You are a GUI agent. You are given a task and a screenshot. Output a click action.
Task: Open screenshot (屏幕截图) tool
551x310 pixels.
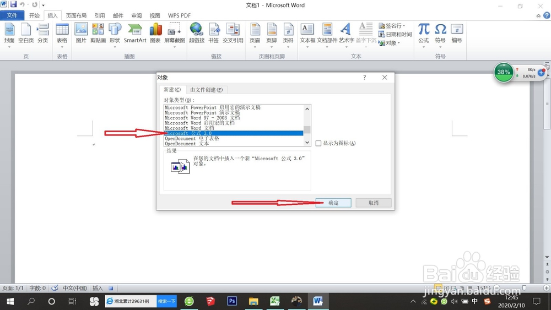175,34
